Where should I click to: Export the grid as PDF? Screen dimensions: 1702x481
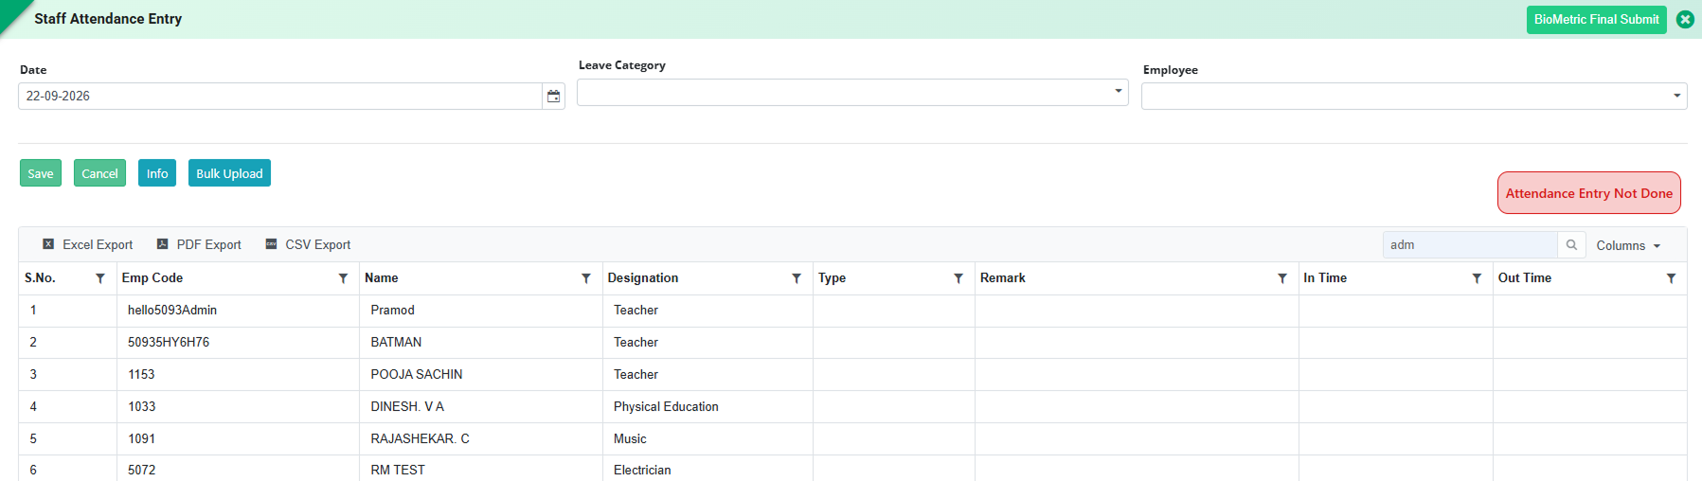(x=199, y=244)
